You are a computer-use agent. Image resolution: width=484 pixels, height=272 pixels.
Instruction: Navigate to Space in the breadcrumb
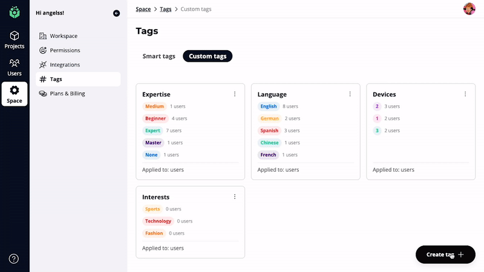point(143,9)
